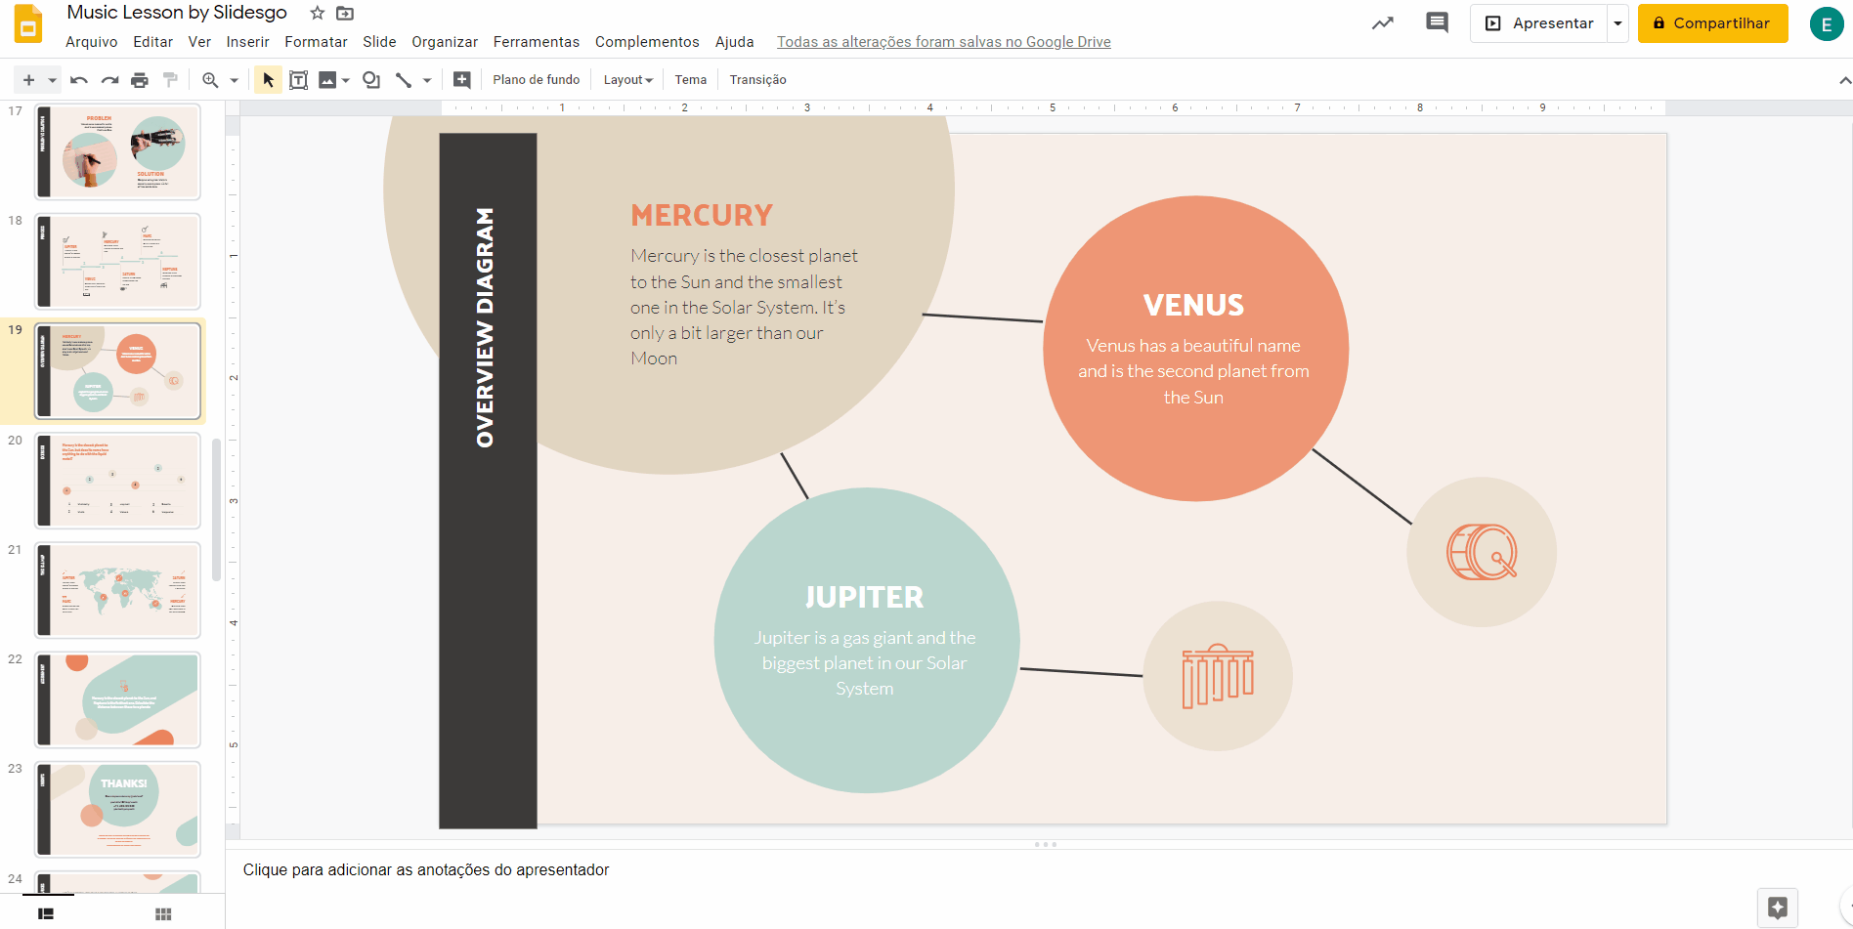The width and height of the screenshot is (1853, 929).
Task: Click the Tema button
Action: click(x=691, y=80)
